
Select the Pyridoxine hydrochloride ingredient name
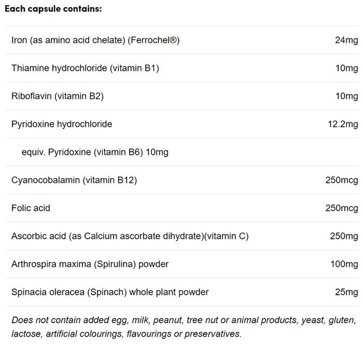point(62,124)
